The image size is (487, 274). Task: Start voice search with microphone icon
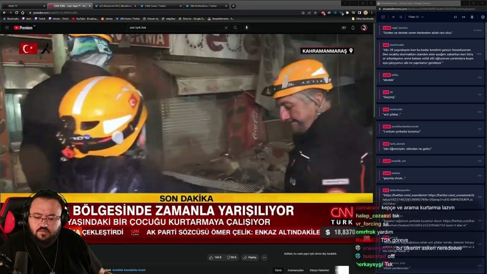247,28
